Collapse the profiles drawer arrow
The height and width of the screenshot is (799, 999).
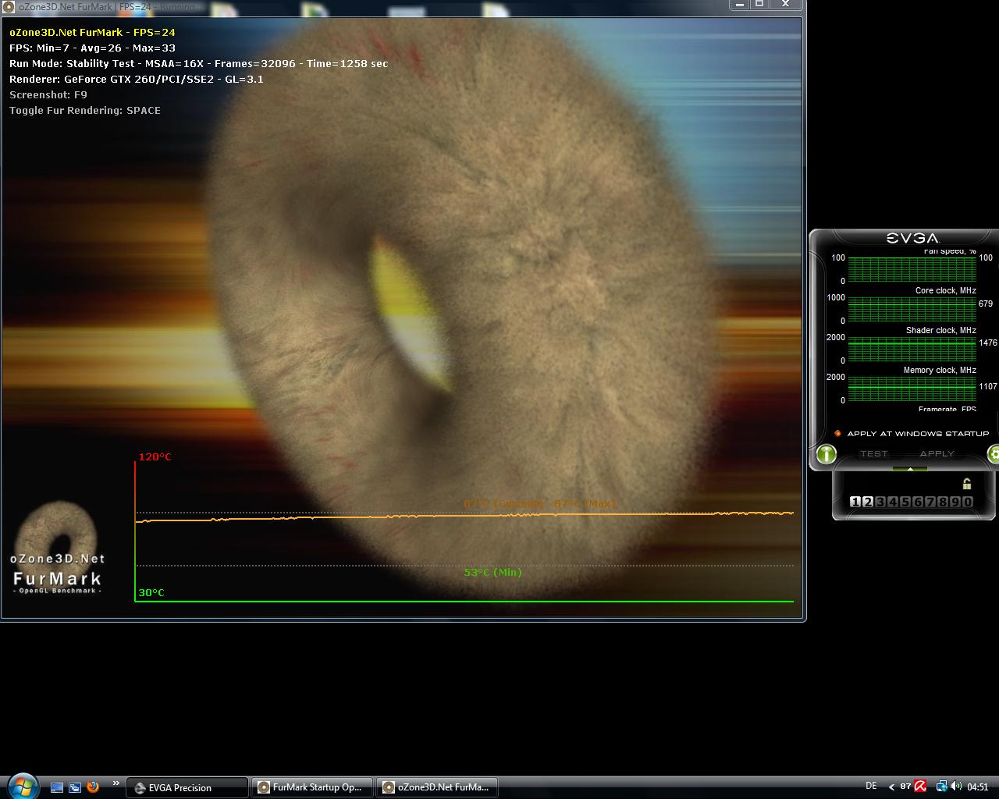coord(909,469)
